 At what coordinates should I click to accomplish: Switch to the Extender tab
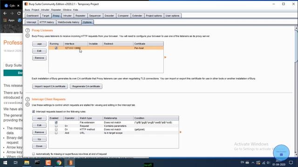pyautogui.click(x=137, y=16)
